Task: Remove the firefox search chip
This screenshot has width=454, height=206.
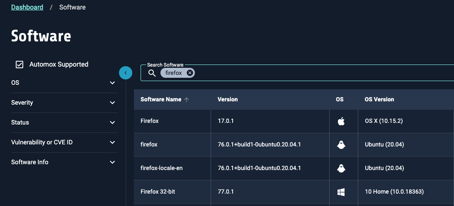Action: coord(189,73)
